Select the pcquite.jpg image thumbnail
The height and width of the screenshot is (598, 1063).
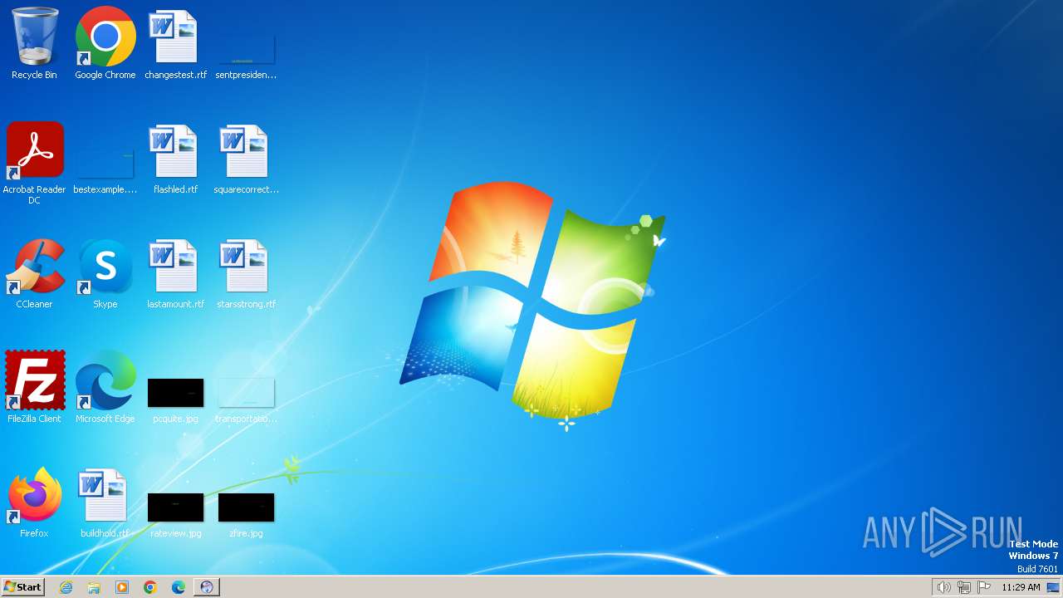(175, 393)
